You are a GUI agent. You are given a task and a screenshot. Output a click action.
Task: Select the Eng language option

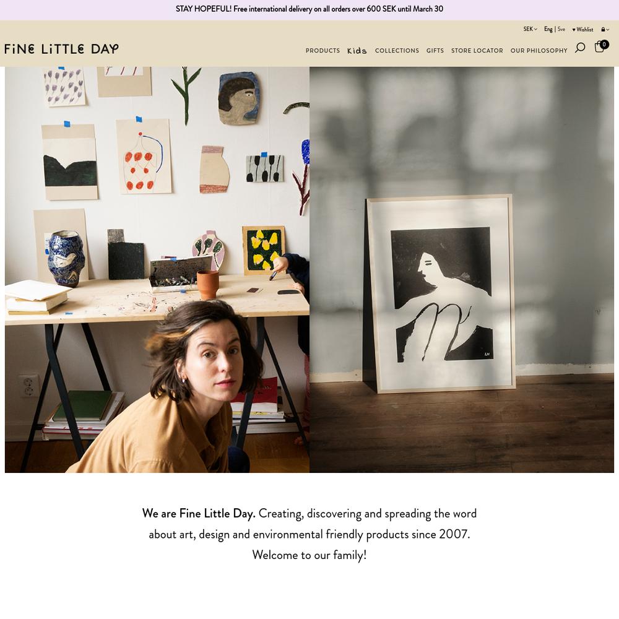point(548,29)
